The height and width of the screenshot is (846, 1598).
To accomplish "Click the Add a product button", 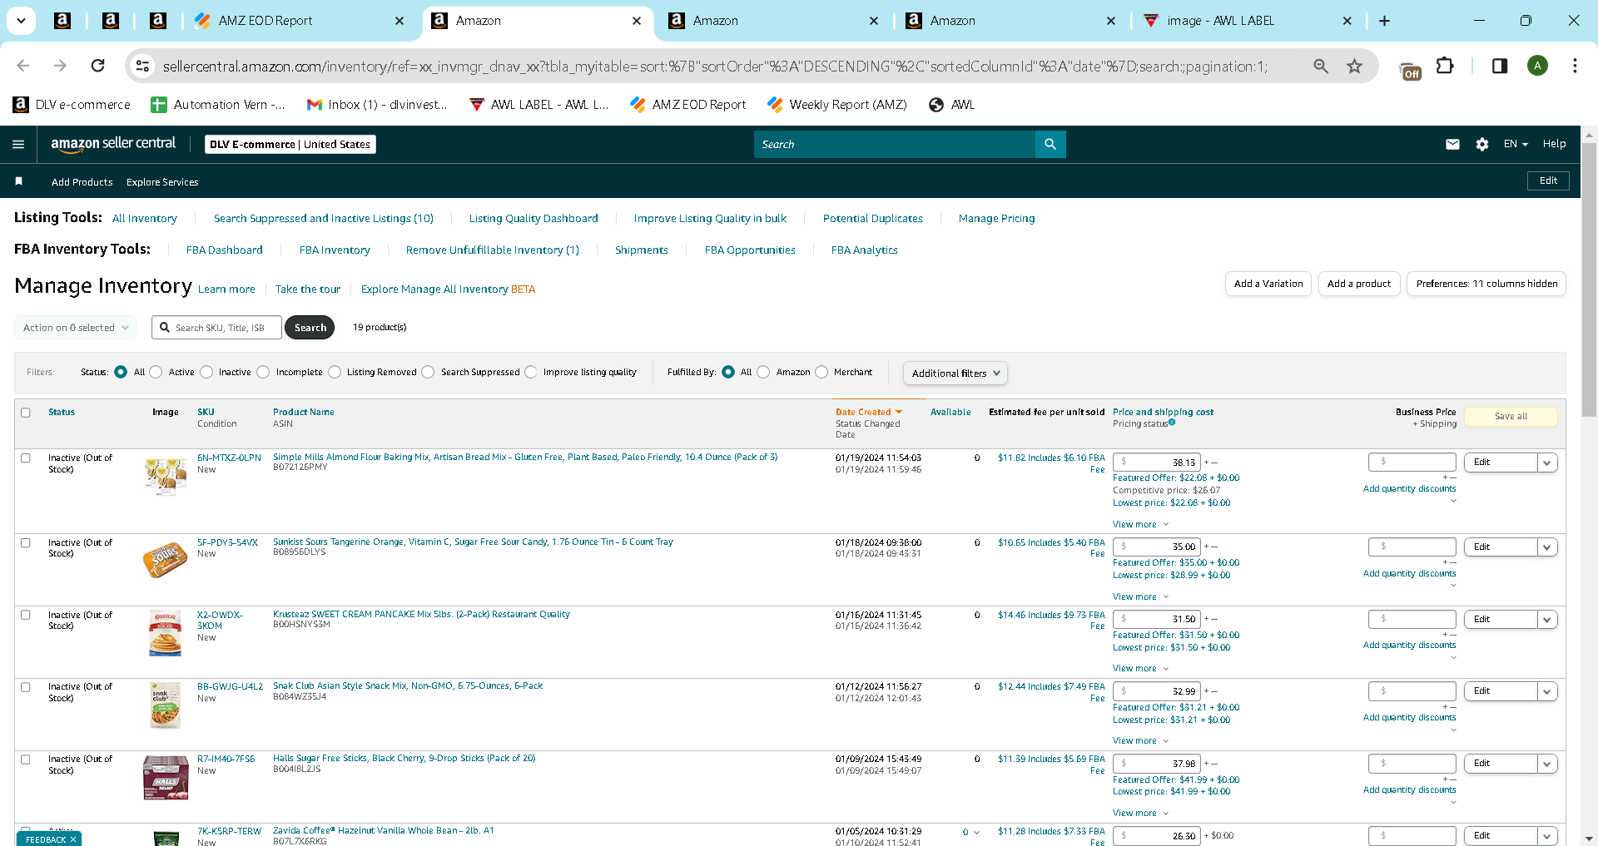I will click(1359, 284).
